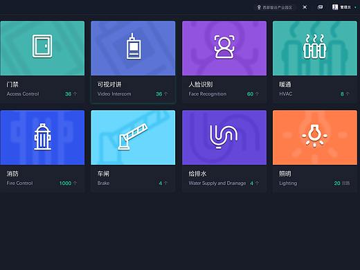Click the count 20 under Lighting
Viewport: 360px width, 270px height.
pyautogui.click(x=337, y=183)
